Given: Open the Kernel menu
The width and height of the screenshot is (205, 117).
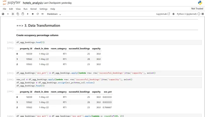Looking at the screenshot, I should (x=33, y=9).
